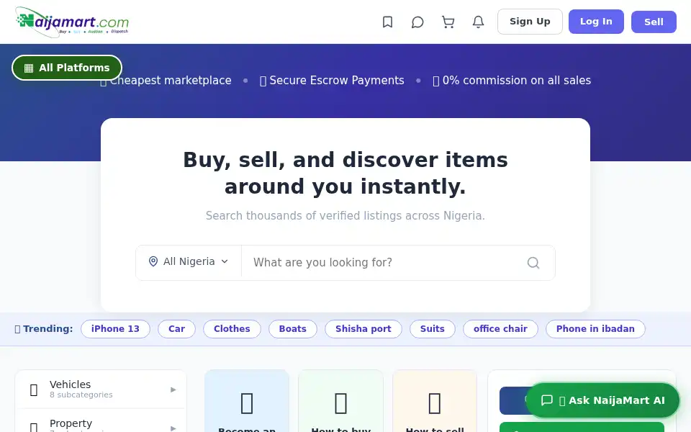The image size is (691, 432).
Task: Expand the Vehicles subcategories arrow
Action: pyautogui.click(x=173, y=390)
